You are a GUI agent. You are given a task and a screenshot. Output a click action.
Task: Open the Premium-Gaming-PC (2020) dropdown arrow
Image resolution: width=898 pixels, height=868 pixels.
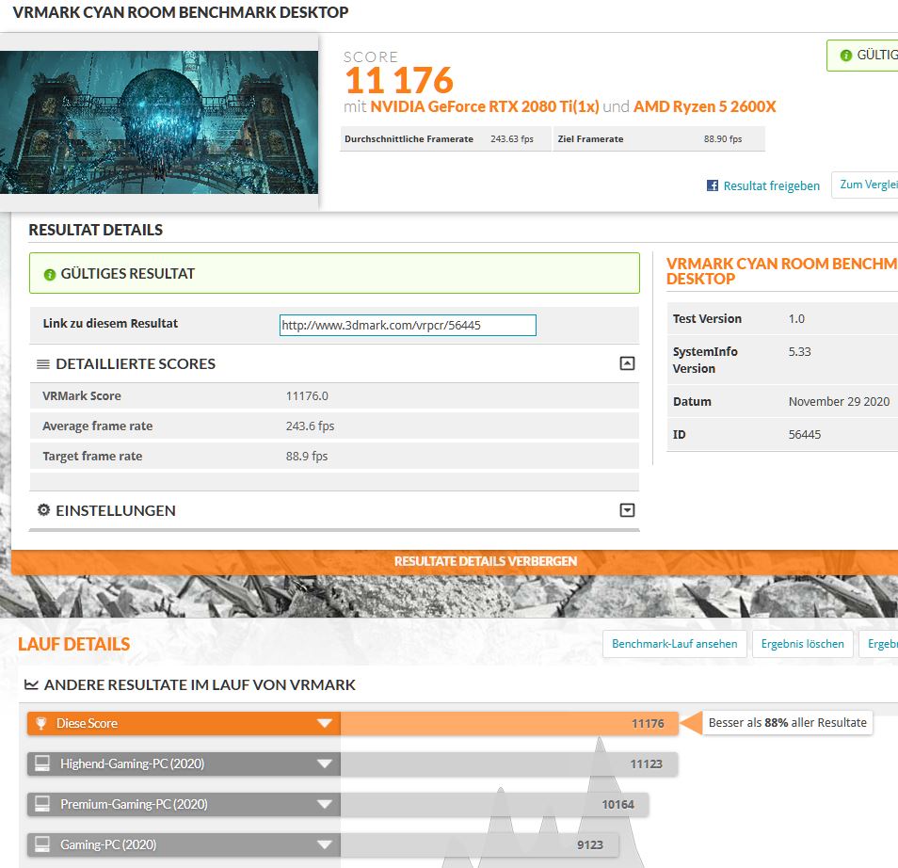tap(325, 804)
